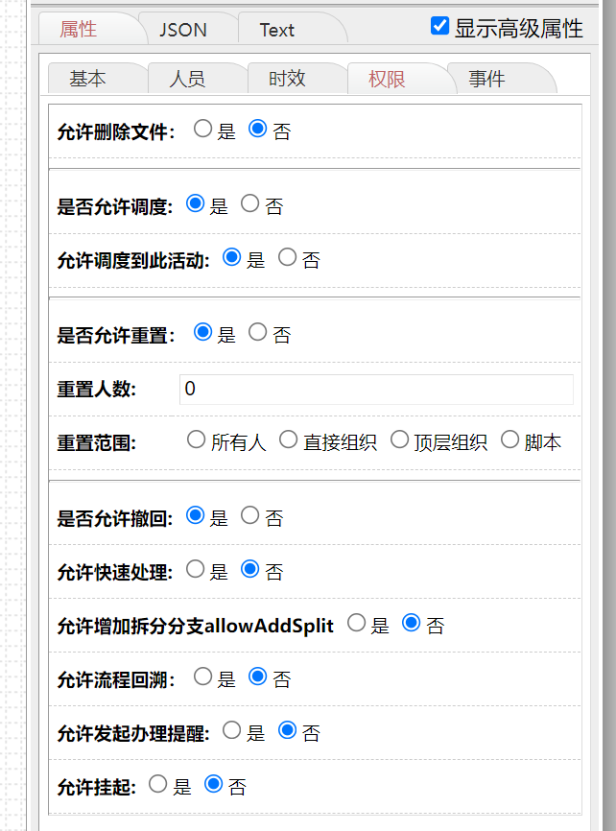616x831 pixels.
Task: Select 是 for 允许流程回溯
Action: point(202,677)
